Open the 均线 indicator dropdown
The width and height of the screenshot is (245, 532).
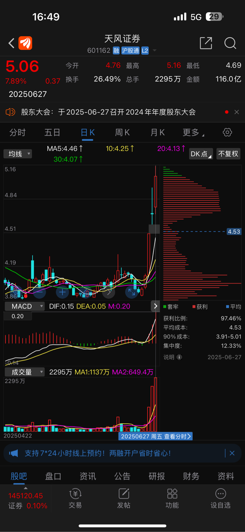click(18, 154)
